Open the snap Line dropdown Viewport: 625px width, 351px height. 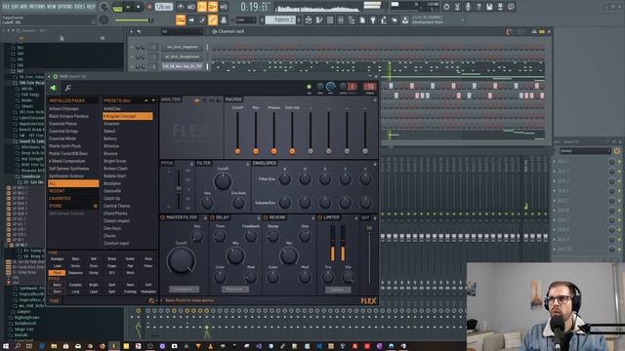pos(246,19)
